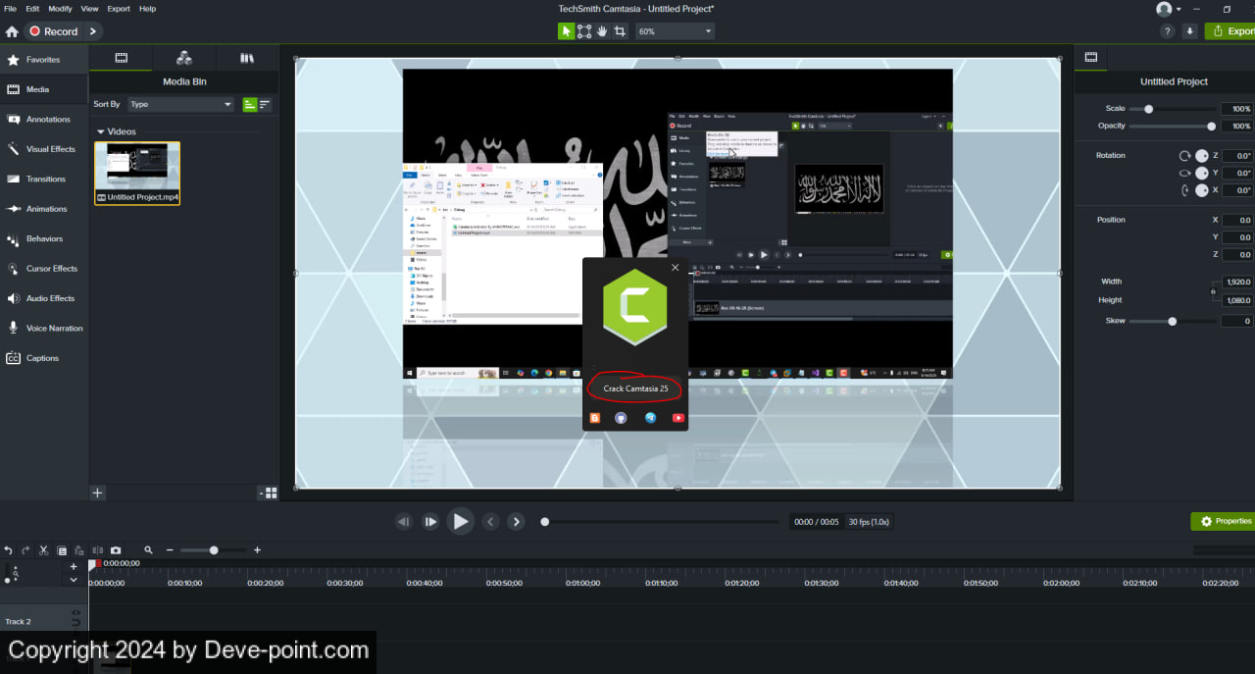The width and height of the screenshot is (1255, 674).
Task: Toggle media bin grid view button
Action: tap(271, 493)
